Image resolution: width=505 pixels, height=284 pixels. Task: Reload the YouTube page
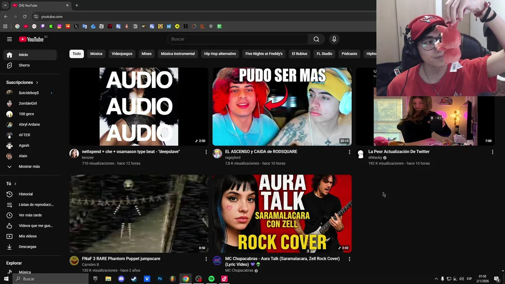pos(24,17)
